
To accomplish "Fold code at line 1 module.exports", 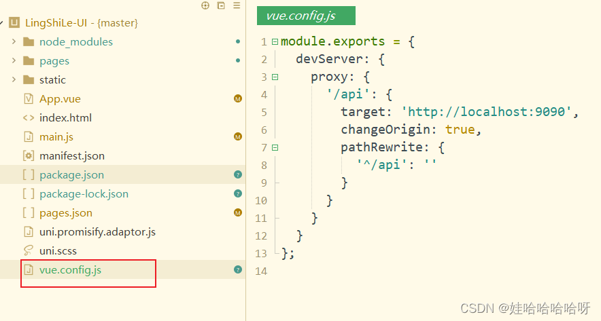I will click(275, 41).
